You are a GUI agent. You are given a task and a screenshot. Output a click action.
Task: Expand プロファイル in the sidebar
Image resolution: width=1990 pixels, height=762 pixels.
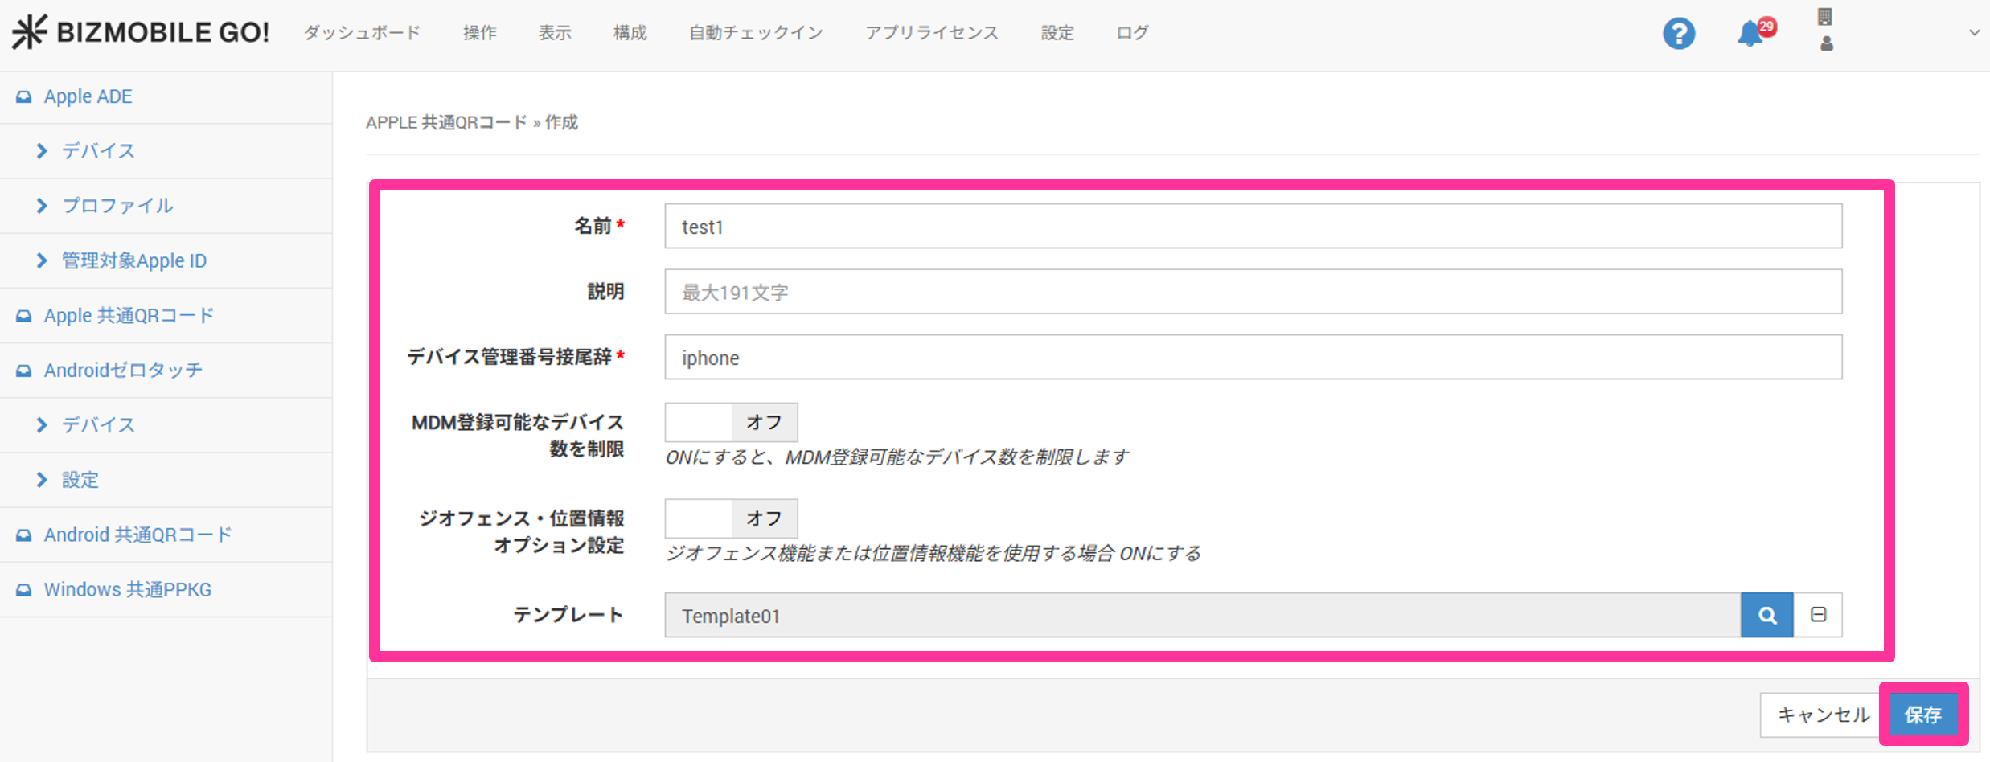117,206
